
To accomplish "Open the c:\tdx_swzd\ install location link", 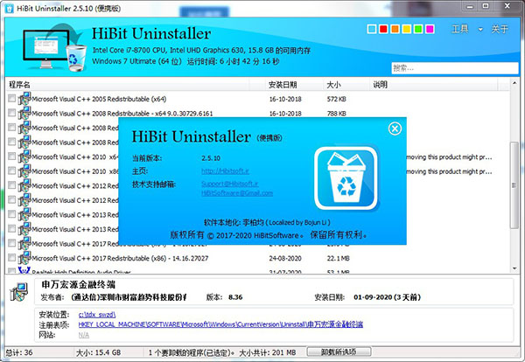I will [x=97, y=315].
